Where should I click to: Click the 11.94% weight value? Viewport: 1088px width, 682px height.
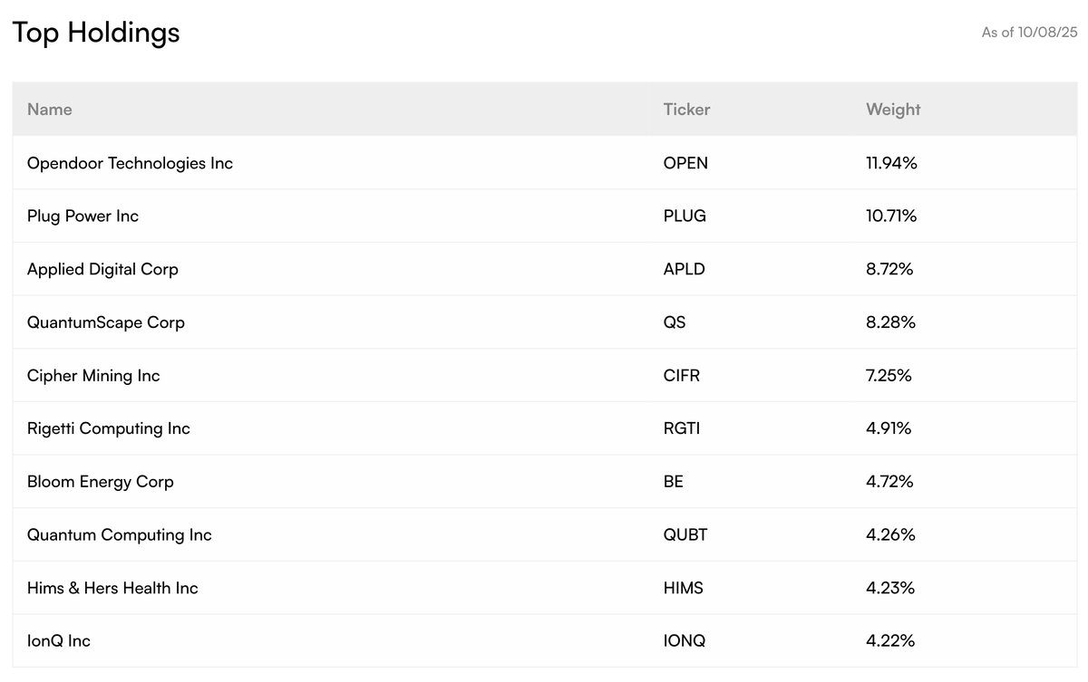pyautogui.click(x=891, y=163)
